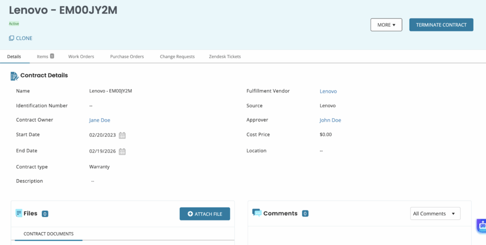The image size is (486, 245).
Task: Open contract owner Jane Doe link
Action: coord(100,120)
